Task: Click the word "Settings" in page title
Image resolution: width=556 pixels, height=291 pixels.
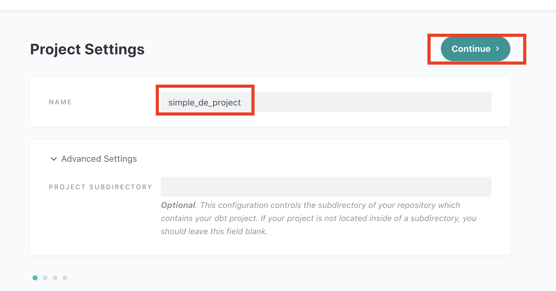Action: 114,49
